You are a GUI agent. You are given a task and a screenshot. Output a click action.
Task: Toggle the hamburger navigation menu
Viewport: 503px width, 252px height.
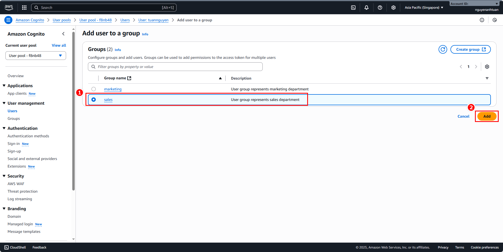click(x=8, y=20)
